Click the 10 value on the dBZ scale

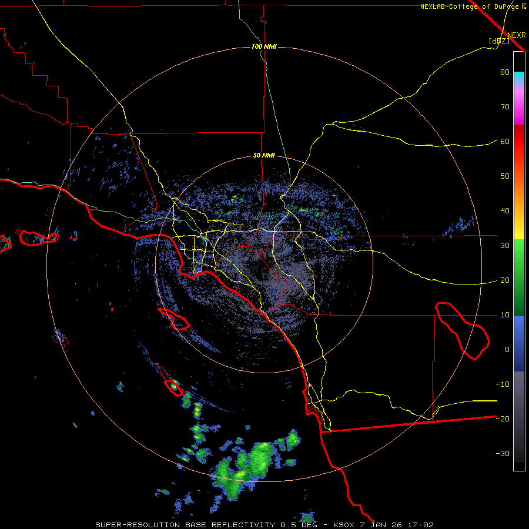coord(505,315)
